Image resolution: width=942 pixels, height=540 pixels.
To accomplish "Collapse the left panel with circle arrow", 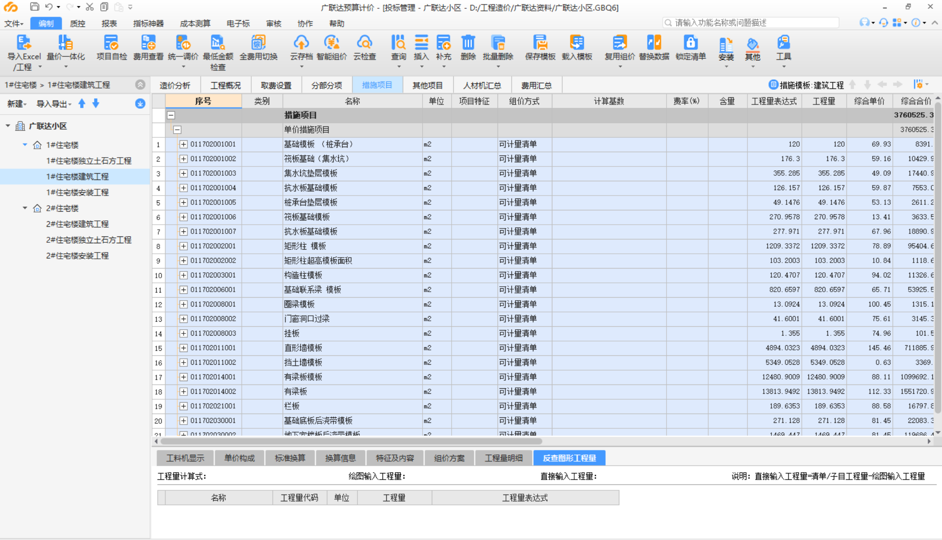I will point(140,85).
